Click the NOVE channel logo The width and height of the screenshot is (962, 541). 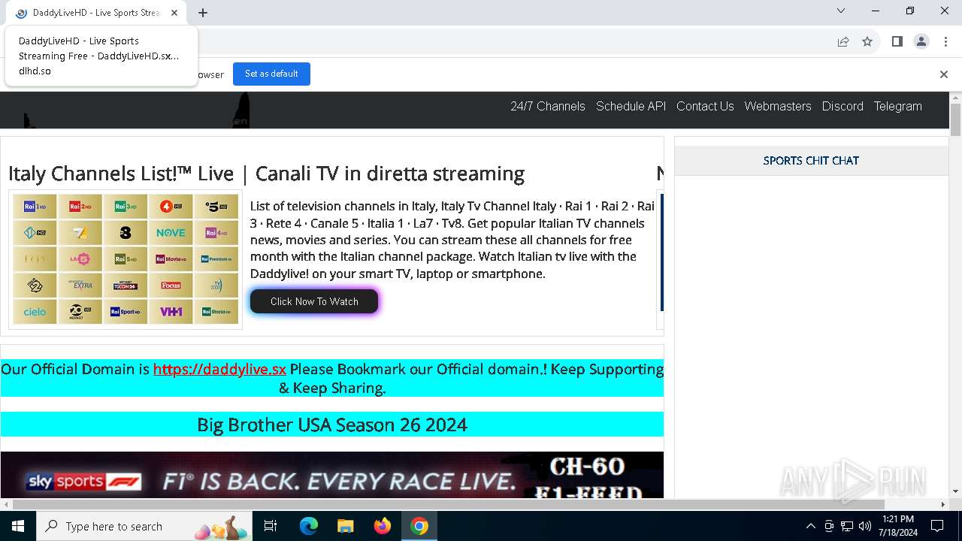click(171, 233)
